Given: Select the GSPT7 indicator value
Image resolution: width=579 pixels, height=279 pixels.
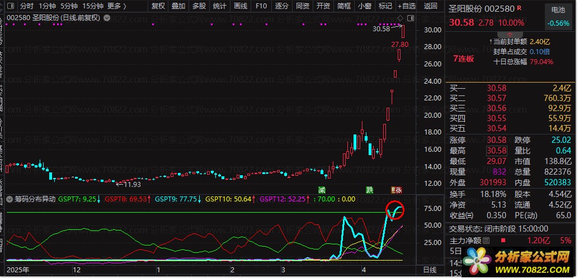Looking at the screenshot, I should coord(79,199).
